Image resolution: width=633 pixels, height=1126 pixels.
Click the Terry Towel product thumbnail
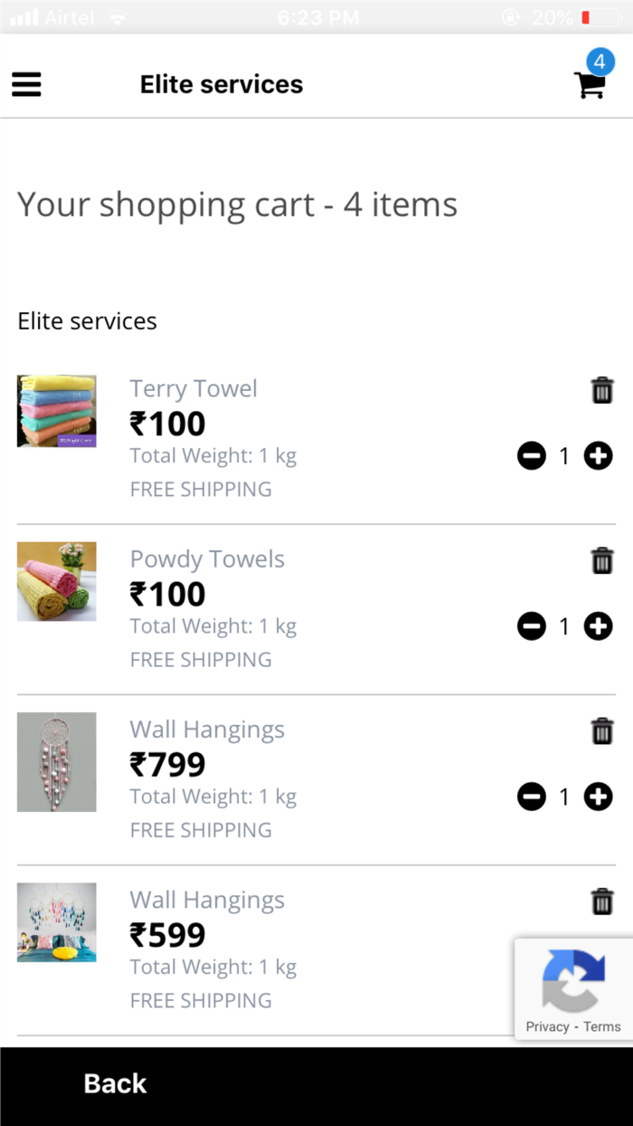coord(56,410)
